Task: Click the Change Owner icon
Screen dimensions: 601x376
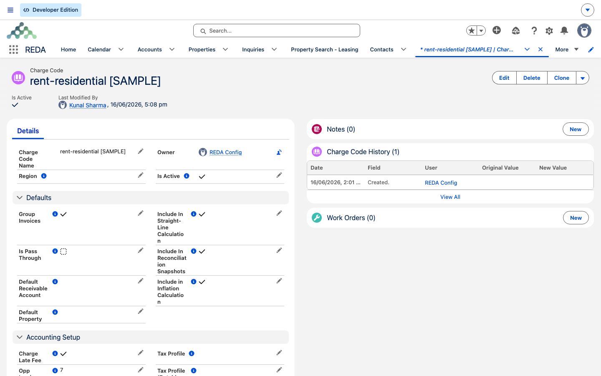Action: click(x=279, y=152)
